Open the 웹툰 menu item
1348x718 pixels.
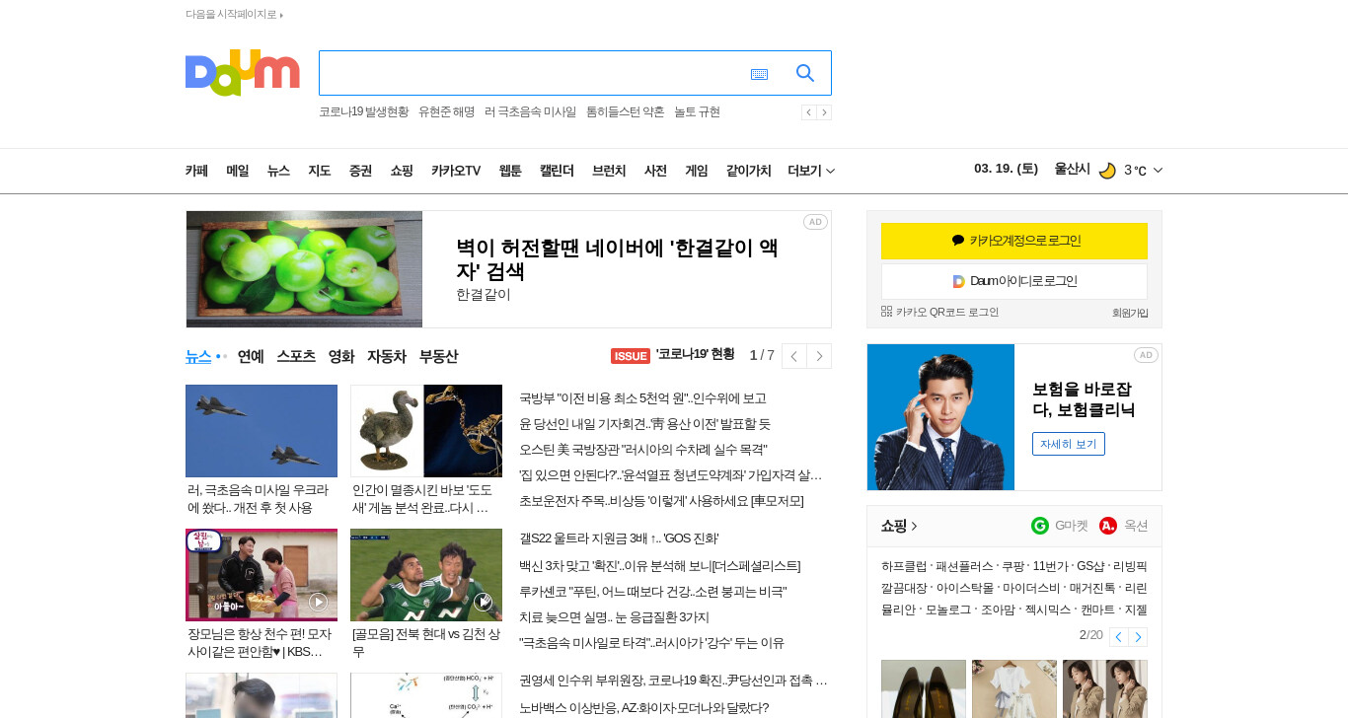pyautogui.click(x=510, y=171)
